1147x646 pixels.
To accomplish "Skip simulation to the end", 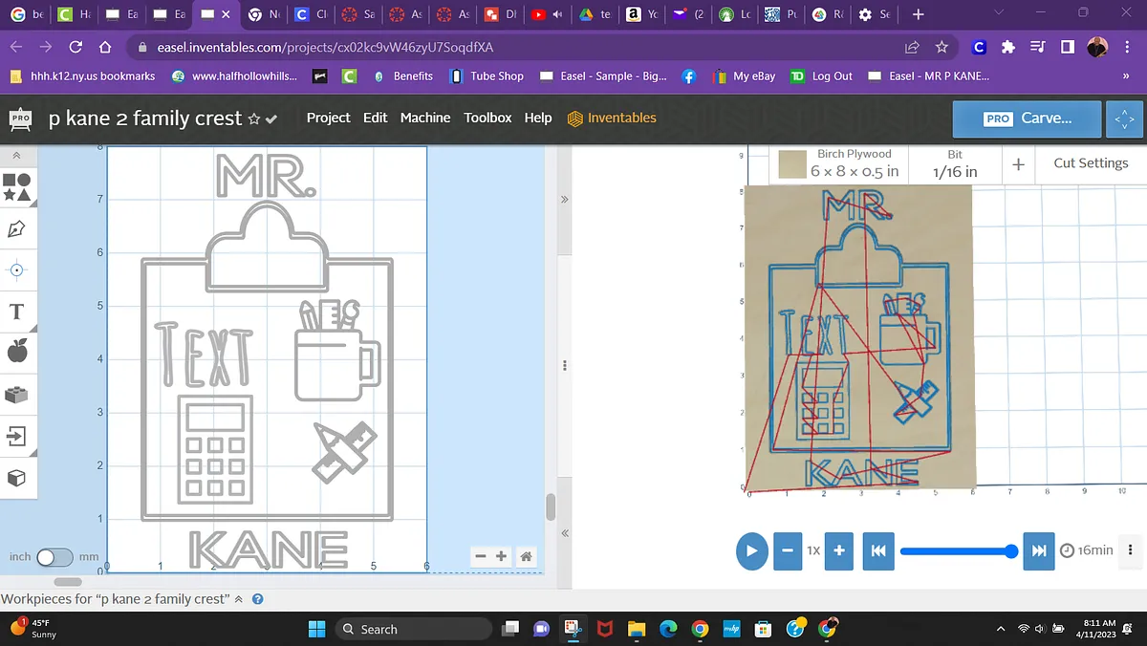I will pyautogui.click(x=1038, y=550).
